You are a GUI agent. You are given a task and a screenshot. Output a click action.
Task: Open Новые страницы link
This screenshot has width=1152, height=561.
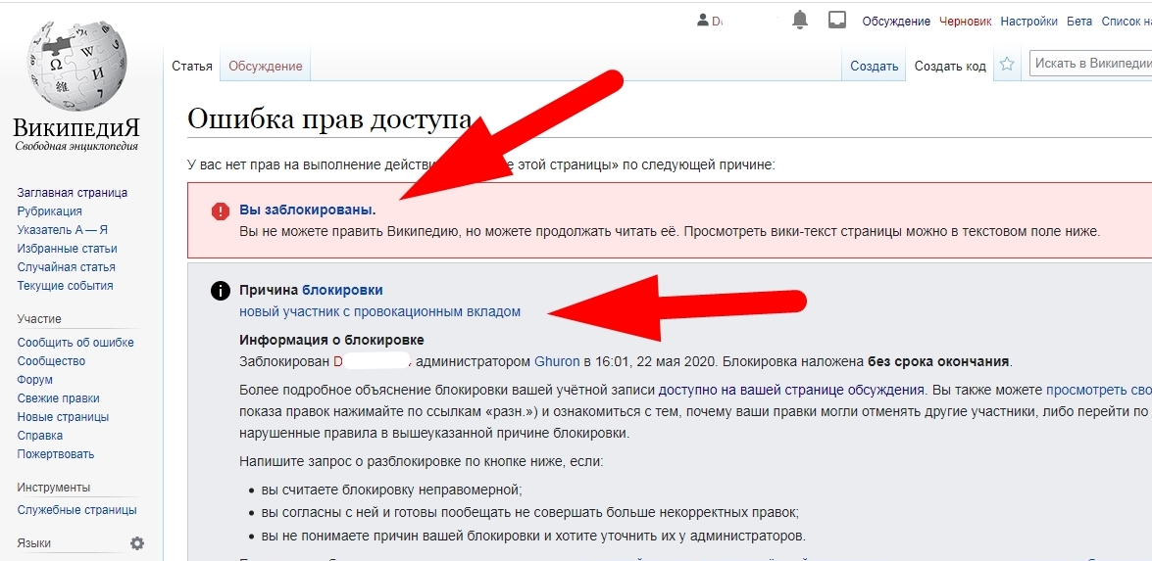(63, 416)
